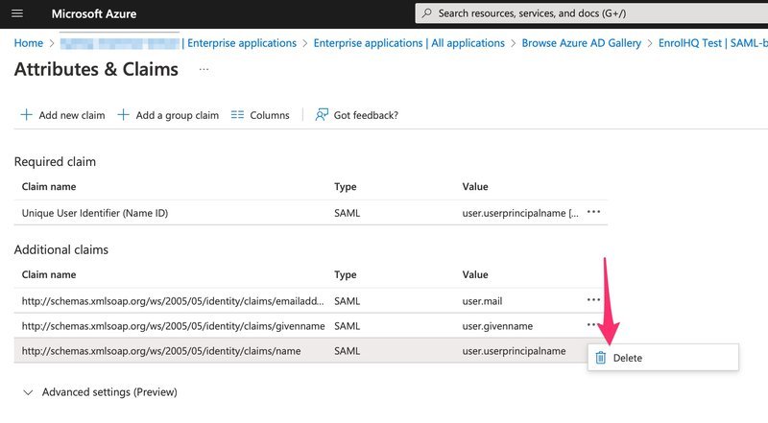Open the Columns chooser

coord(260,115)
